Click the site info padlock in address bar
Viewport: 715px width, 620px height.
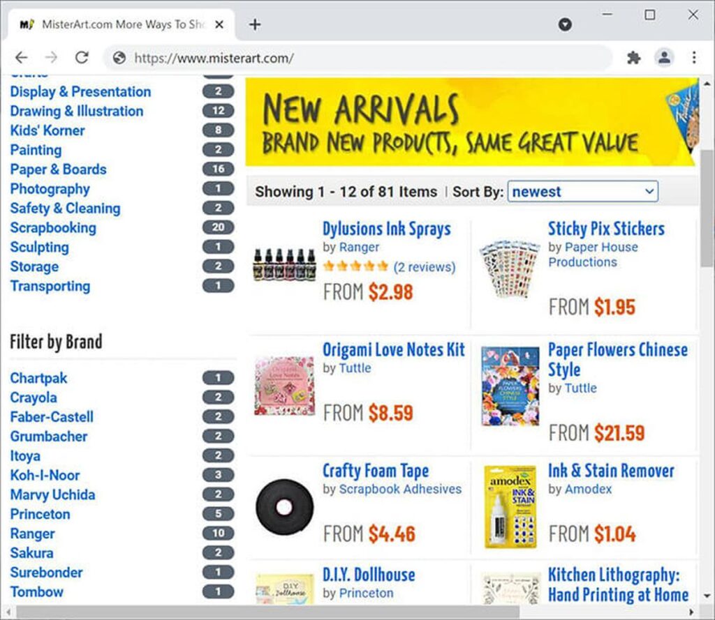coord(119,59)
